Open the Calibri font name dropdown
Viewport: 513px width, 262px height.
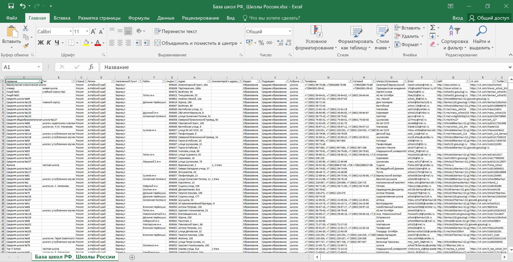pos(71,31)
